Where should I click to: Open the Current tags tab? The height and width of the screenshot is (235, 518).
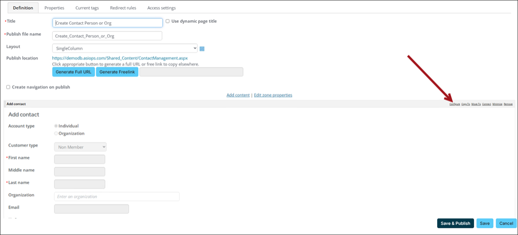pos(87,8)
